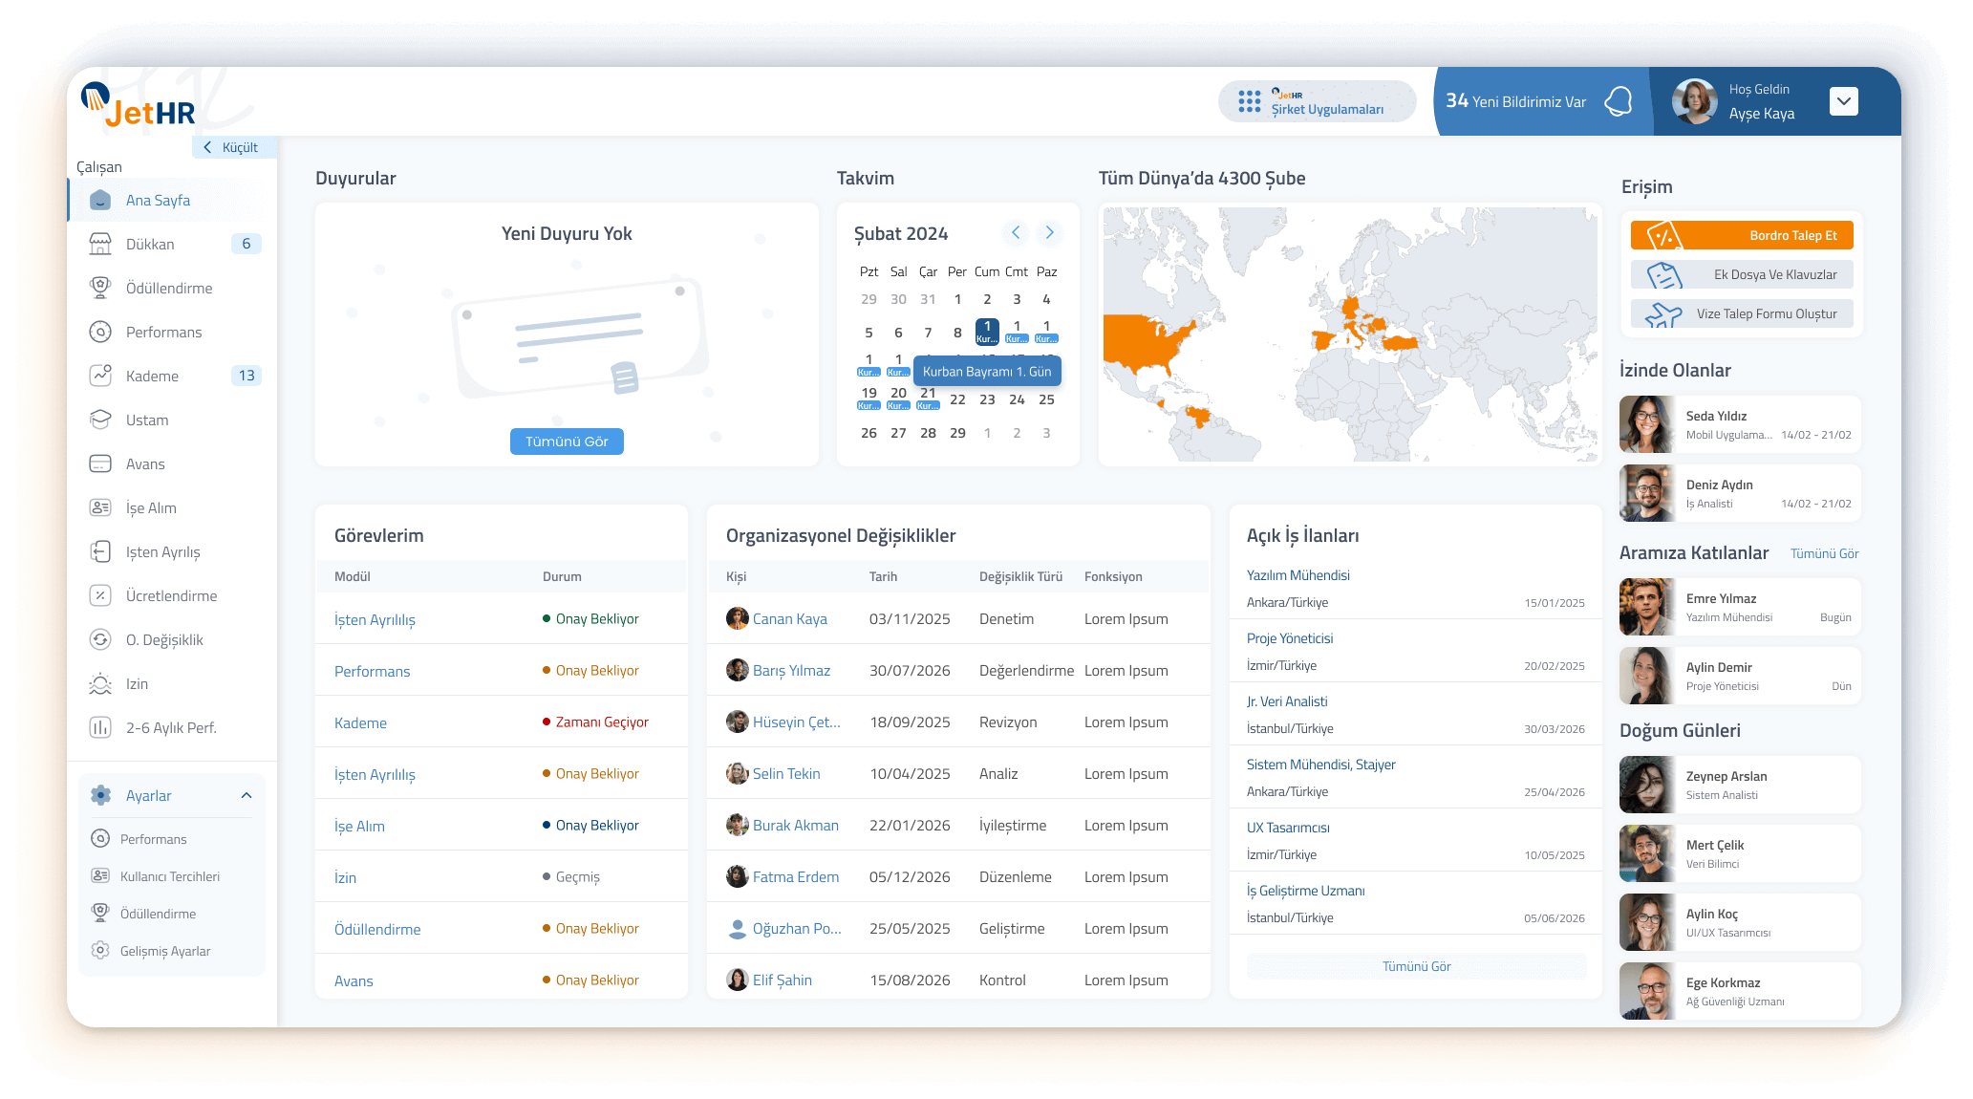Open the Yazılım Mühendisi job listing
This screenshot has height=1099, width=1973.
[x=1297, y=575]
